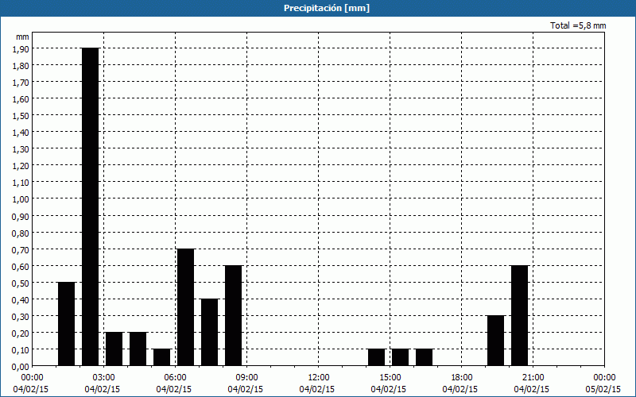This screenshot has height=397, width=636.
Task: Select the tallest bar reaching 1,90 mm
Action: [x=91, y=207]
